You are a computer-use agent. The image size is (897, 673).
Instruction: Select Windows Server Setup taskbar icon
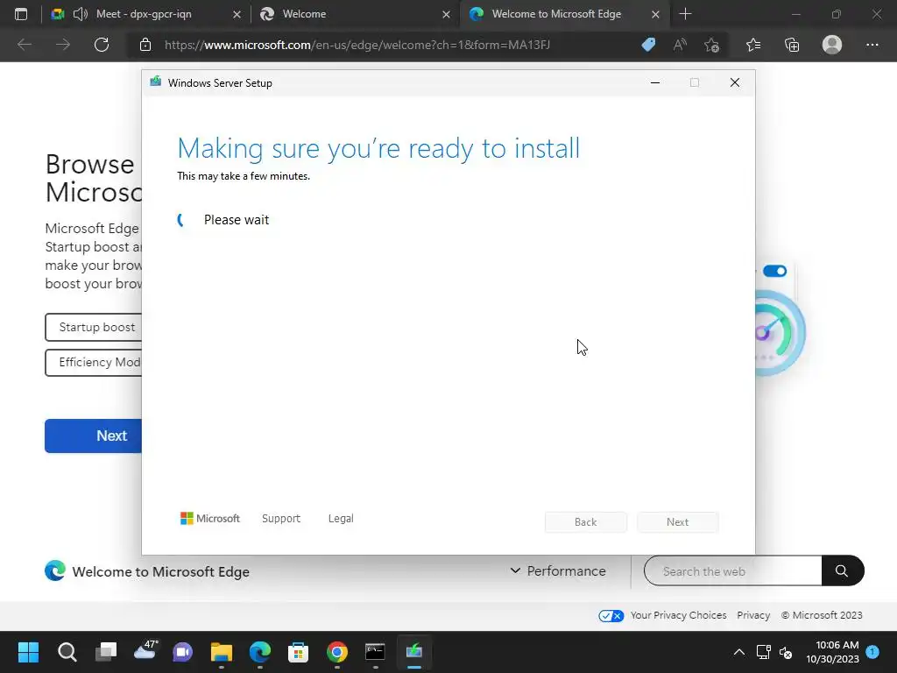point(414,652)
